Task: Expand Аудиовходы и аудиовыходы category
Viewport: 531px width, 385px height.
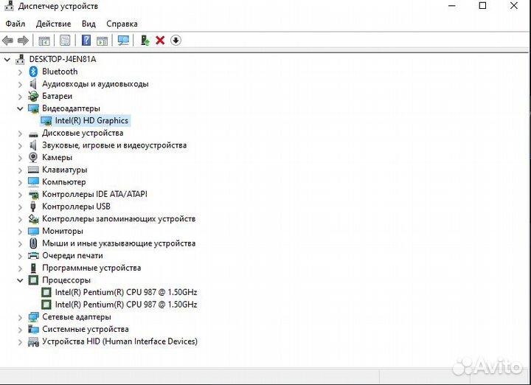Action: click(x=20, y=84)
